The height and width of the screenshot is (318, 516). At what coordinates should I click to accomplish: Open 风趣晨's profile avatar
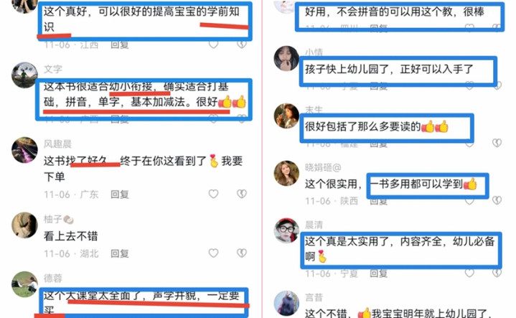point(24,150)
